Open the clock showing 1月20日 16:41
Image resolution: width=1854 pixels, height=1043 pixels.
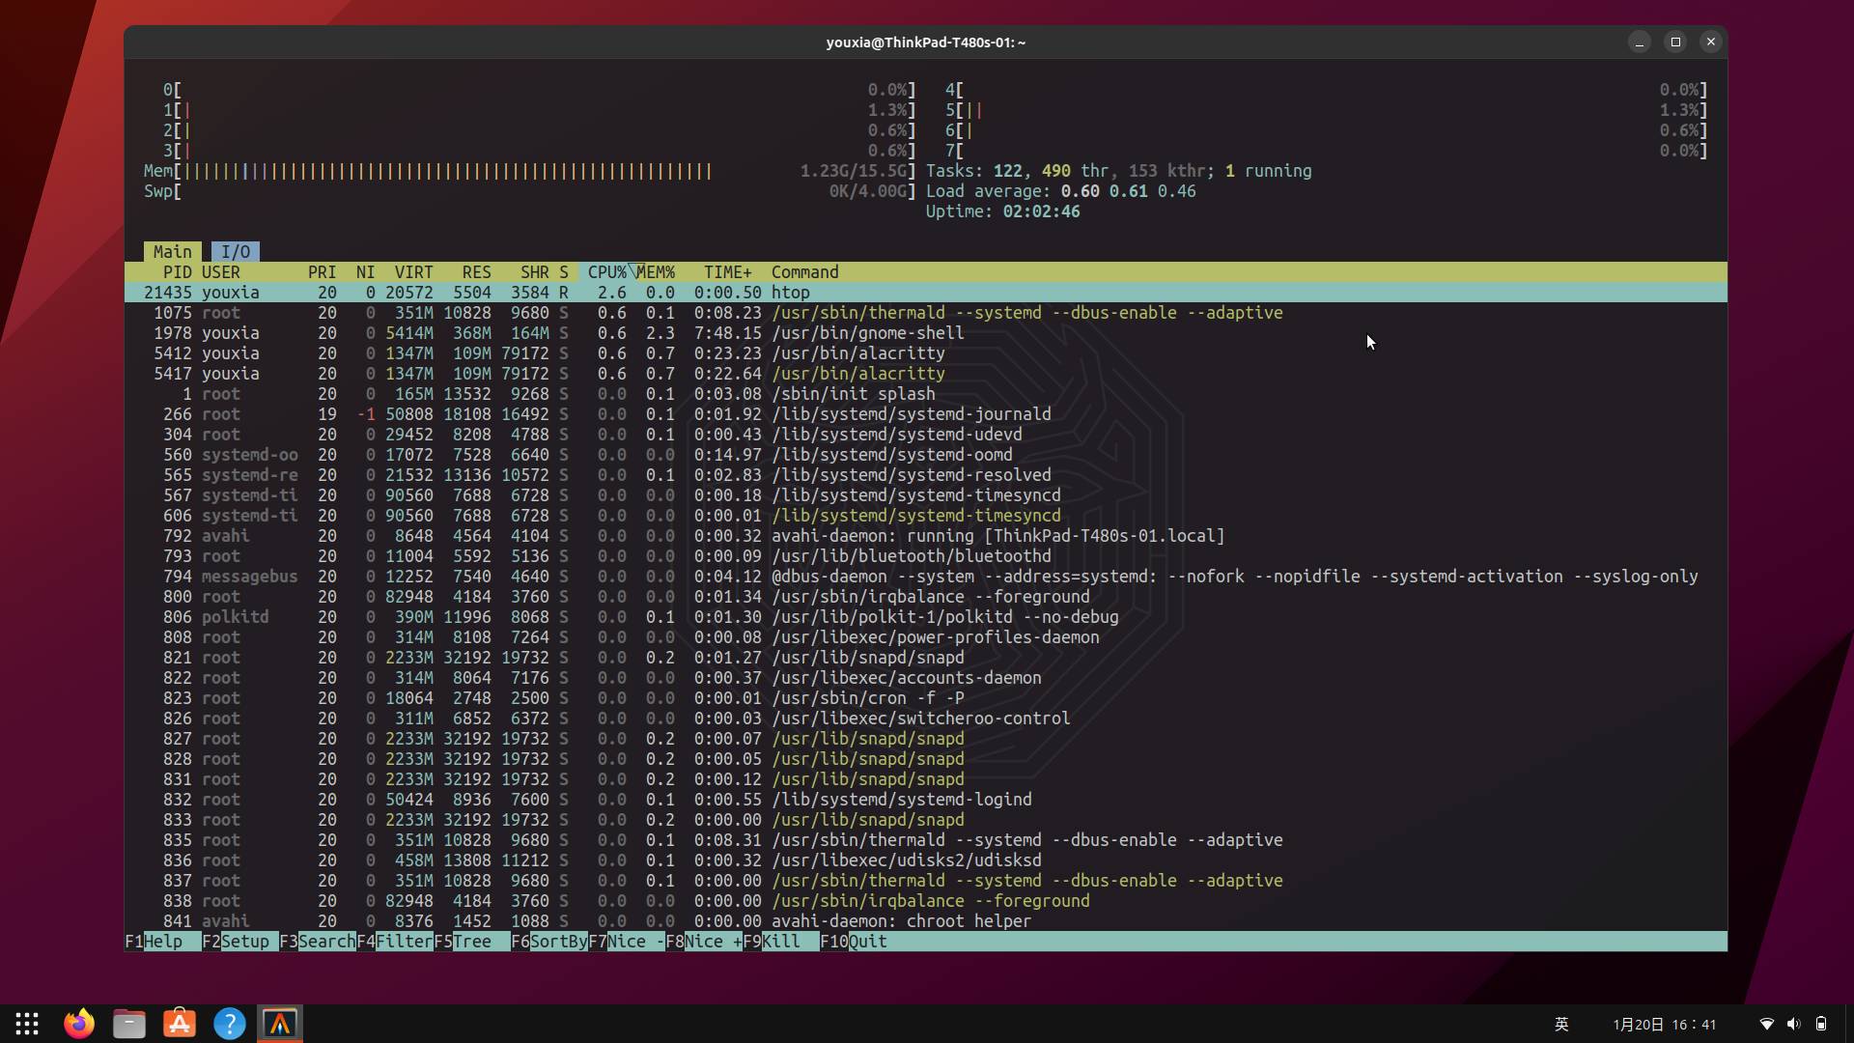pos(1665,1024)
